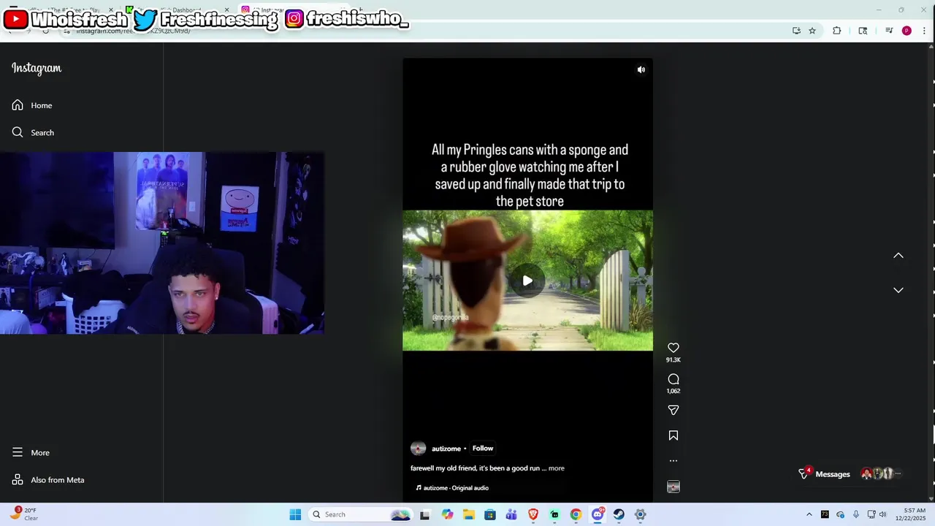
Task: Go to the previous reel with the up chevron
Action: pos(898,256)
